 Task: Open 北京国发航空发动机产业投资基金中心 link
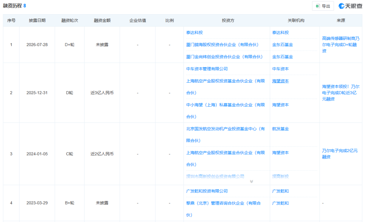(225, 135)
